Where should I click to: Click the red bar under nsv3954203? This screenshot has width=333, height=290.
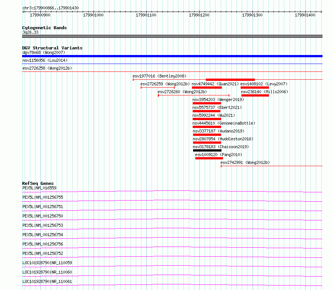(207, 103)
